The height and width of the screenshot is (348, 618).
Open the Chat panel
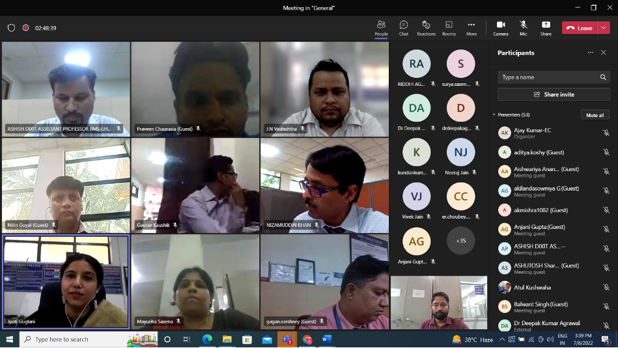pos(403,28)
